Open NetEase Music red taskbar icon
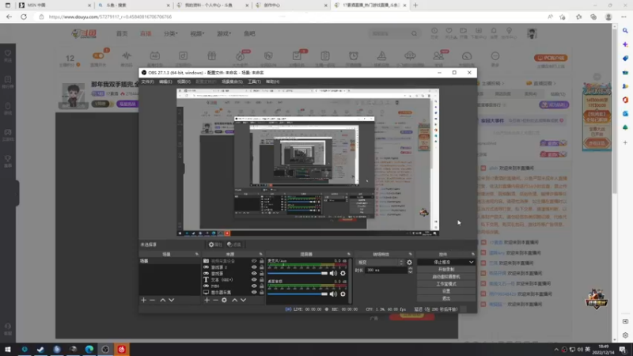The width and height of the screenshot is (633, 356). tap(122, 349)
